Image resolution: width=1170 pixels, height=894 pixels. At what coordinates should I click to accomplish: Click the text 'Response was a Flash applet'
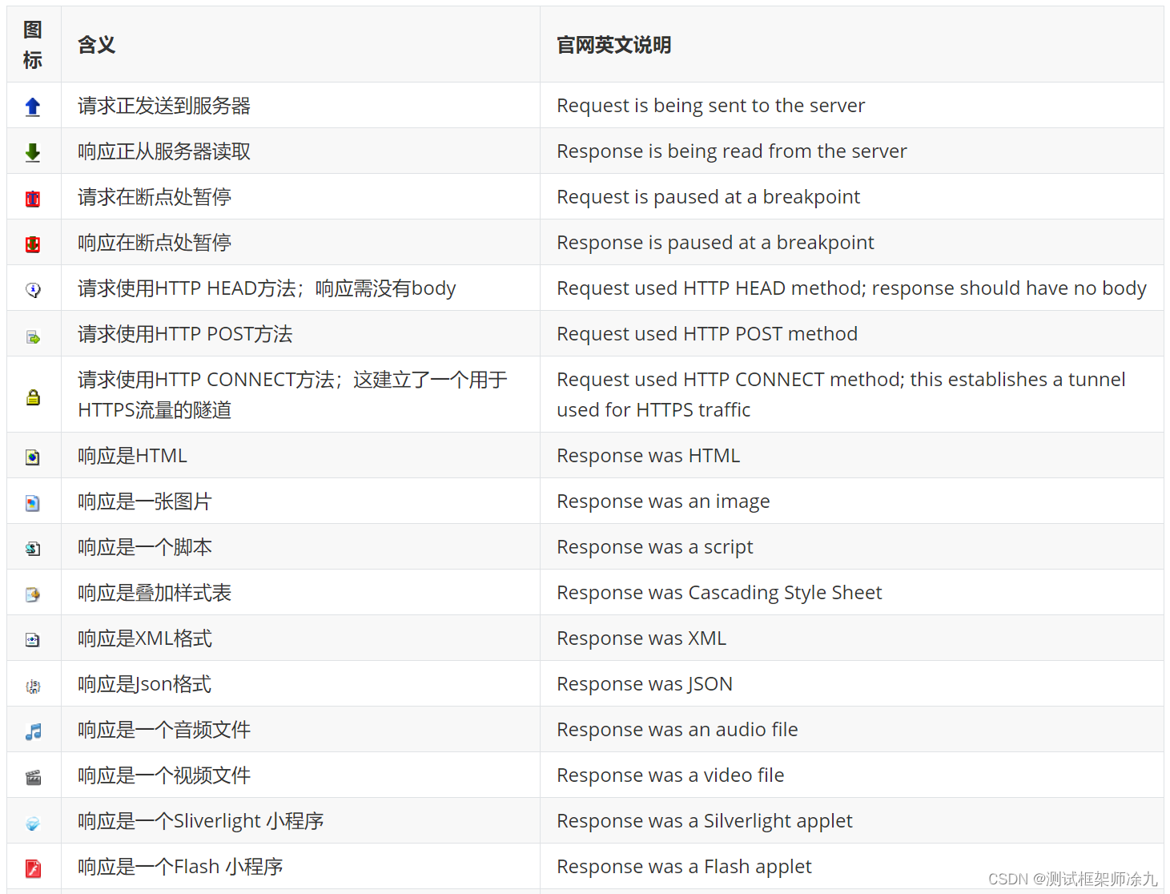(685, 867)
